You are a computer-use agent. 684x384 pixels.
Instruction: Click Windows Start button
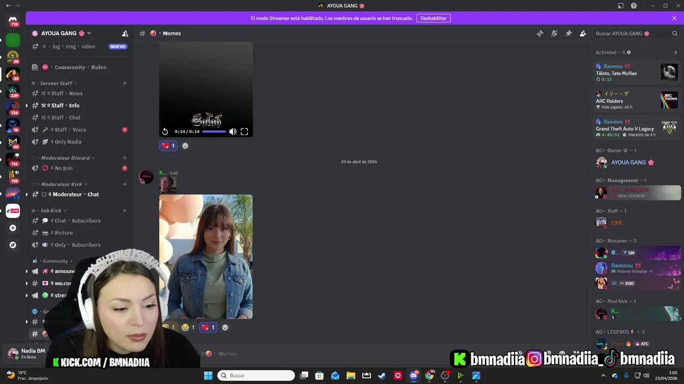coord(208,375)
